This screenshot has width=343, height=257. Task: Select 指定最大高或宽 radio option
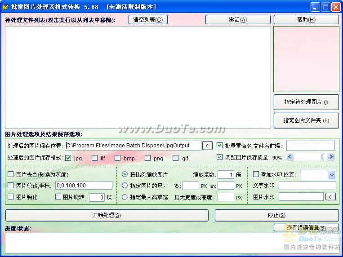pos(125,197)
